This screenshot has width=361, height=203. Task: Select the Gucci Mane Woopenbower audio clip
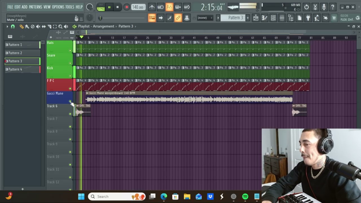pos(189,97)
